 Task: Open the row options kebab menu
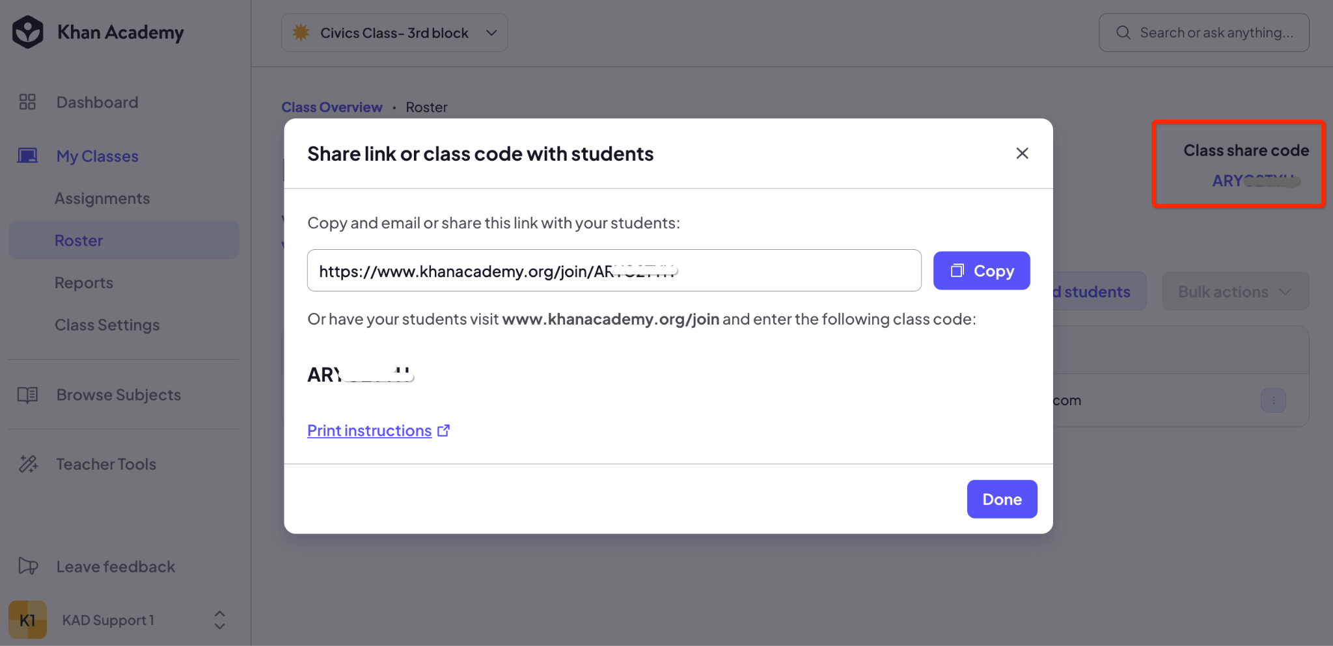tap(1273, 400)
